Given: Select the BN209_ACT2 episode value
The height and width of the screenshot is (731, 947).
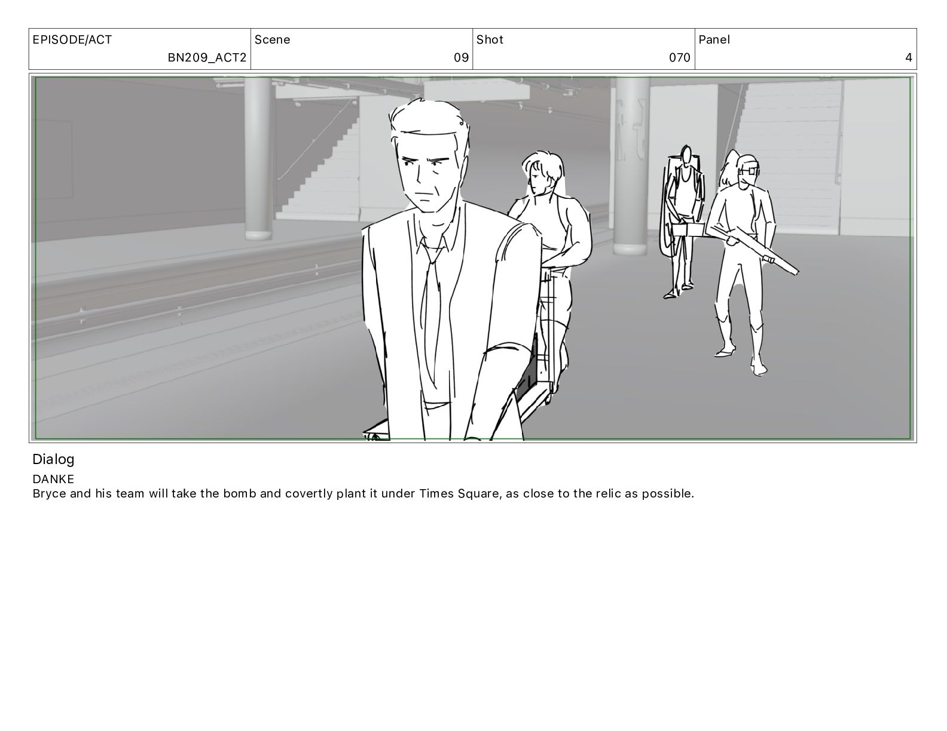Looking at the screenshot, I should [207, 58].
